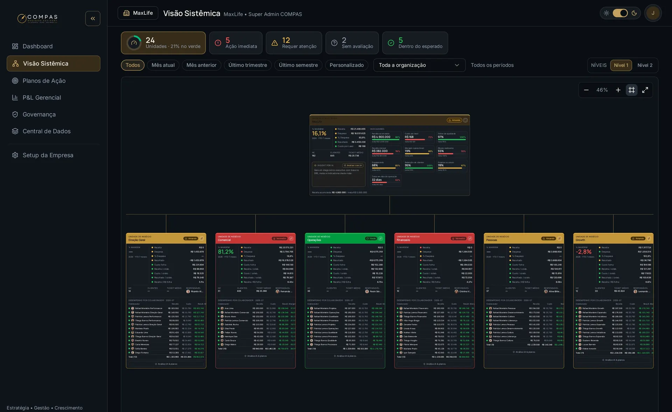Navigate to Governança
This screenshot has height=412, width=672.
coord(54,114)
